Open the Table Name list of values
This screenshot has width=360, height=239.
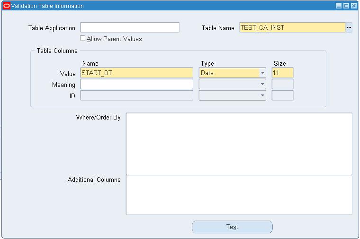pos(349,27)
